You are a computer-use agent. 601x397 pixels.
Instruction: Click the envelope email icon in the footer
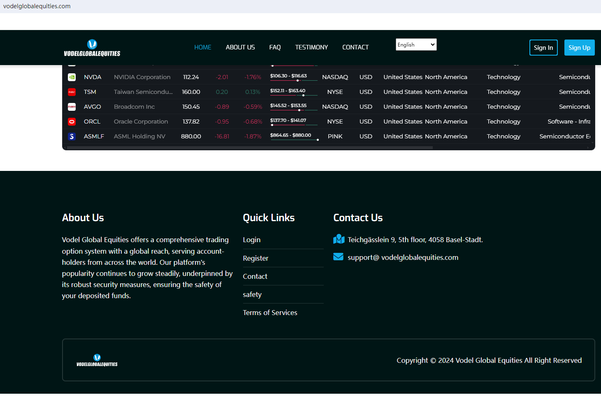(338, 257)
